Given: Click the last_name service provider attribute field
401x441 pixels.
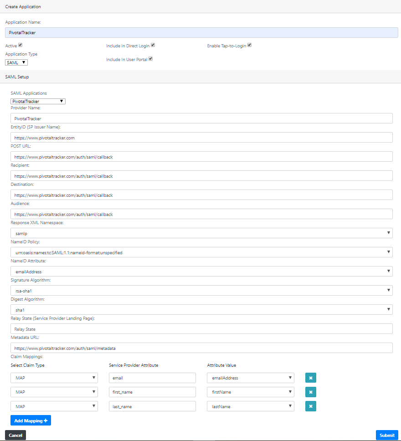Looking at the screenshot, I should 152,406.
